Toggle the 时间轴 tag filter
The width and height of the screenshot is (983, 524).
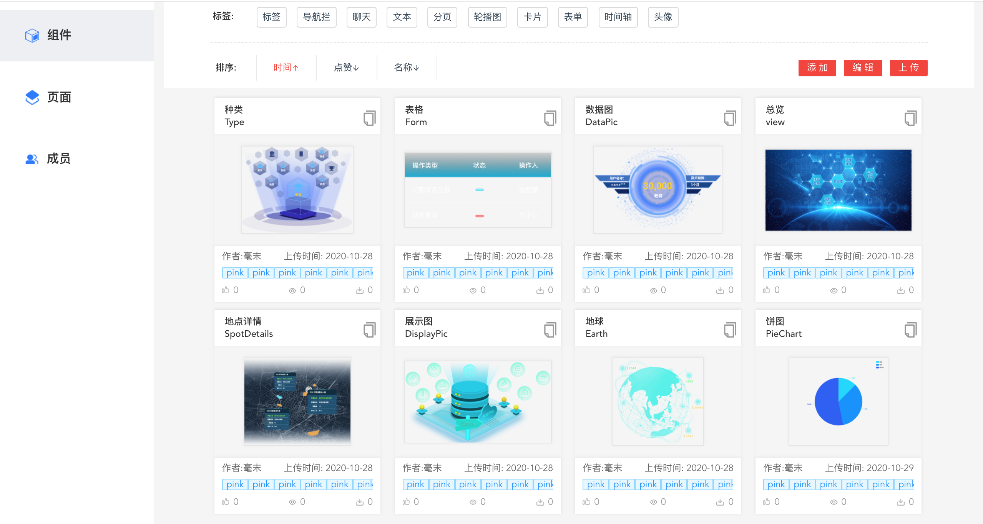618,17
